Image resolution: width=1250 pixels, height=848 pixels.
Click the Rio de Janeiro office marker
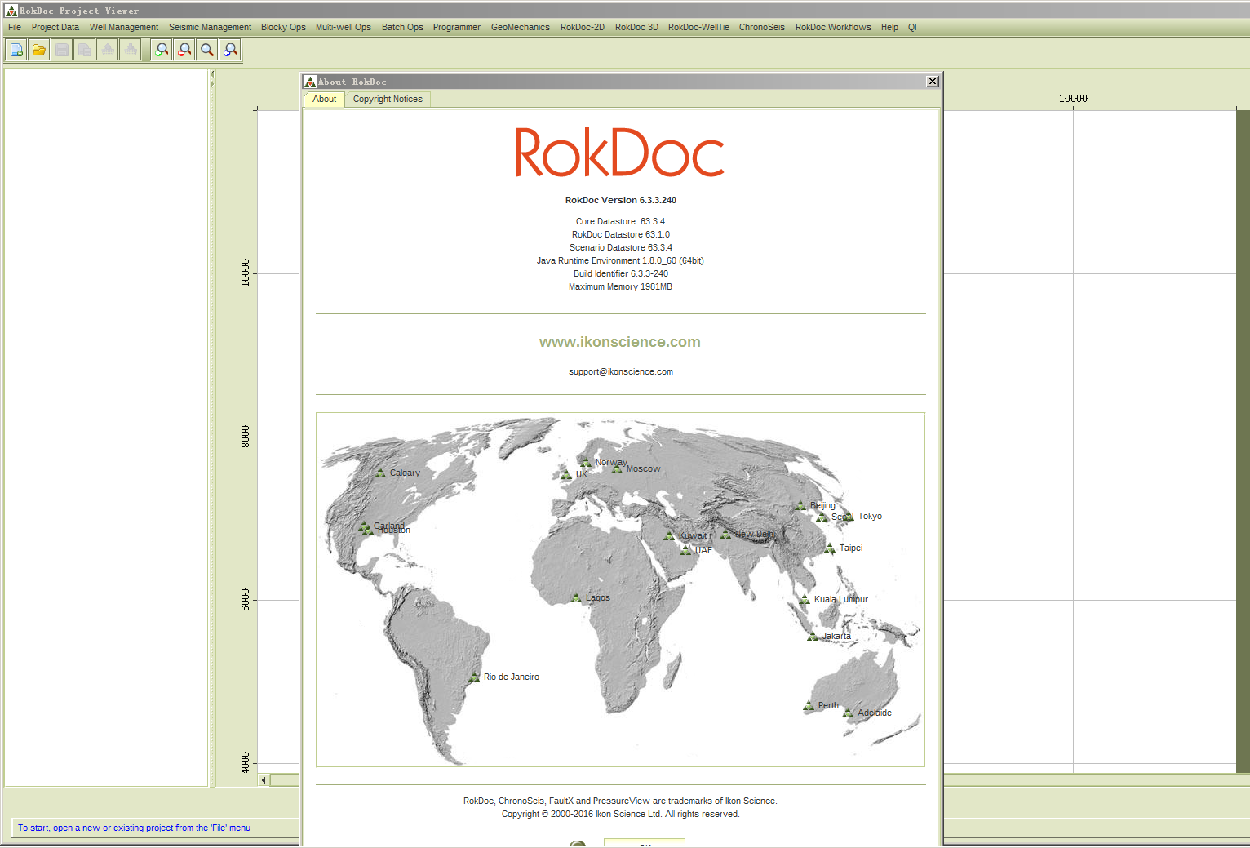coord(474,677)
